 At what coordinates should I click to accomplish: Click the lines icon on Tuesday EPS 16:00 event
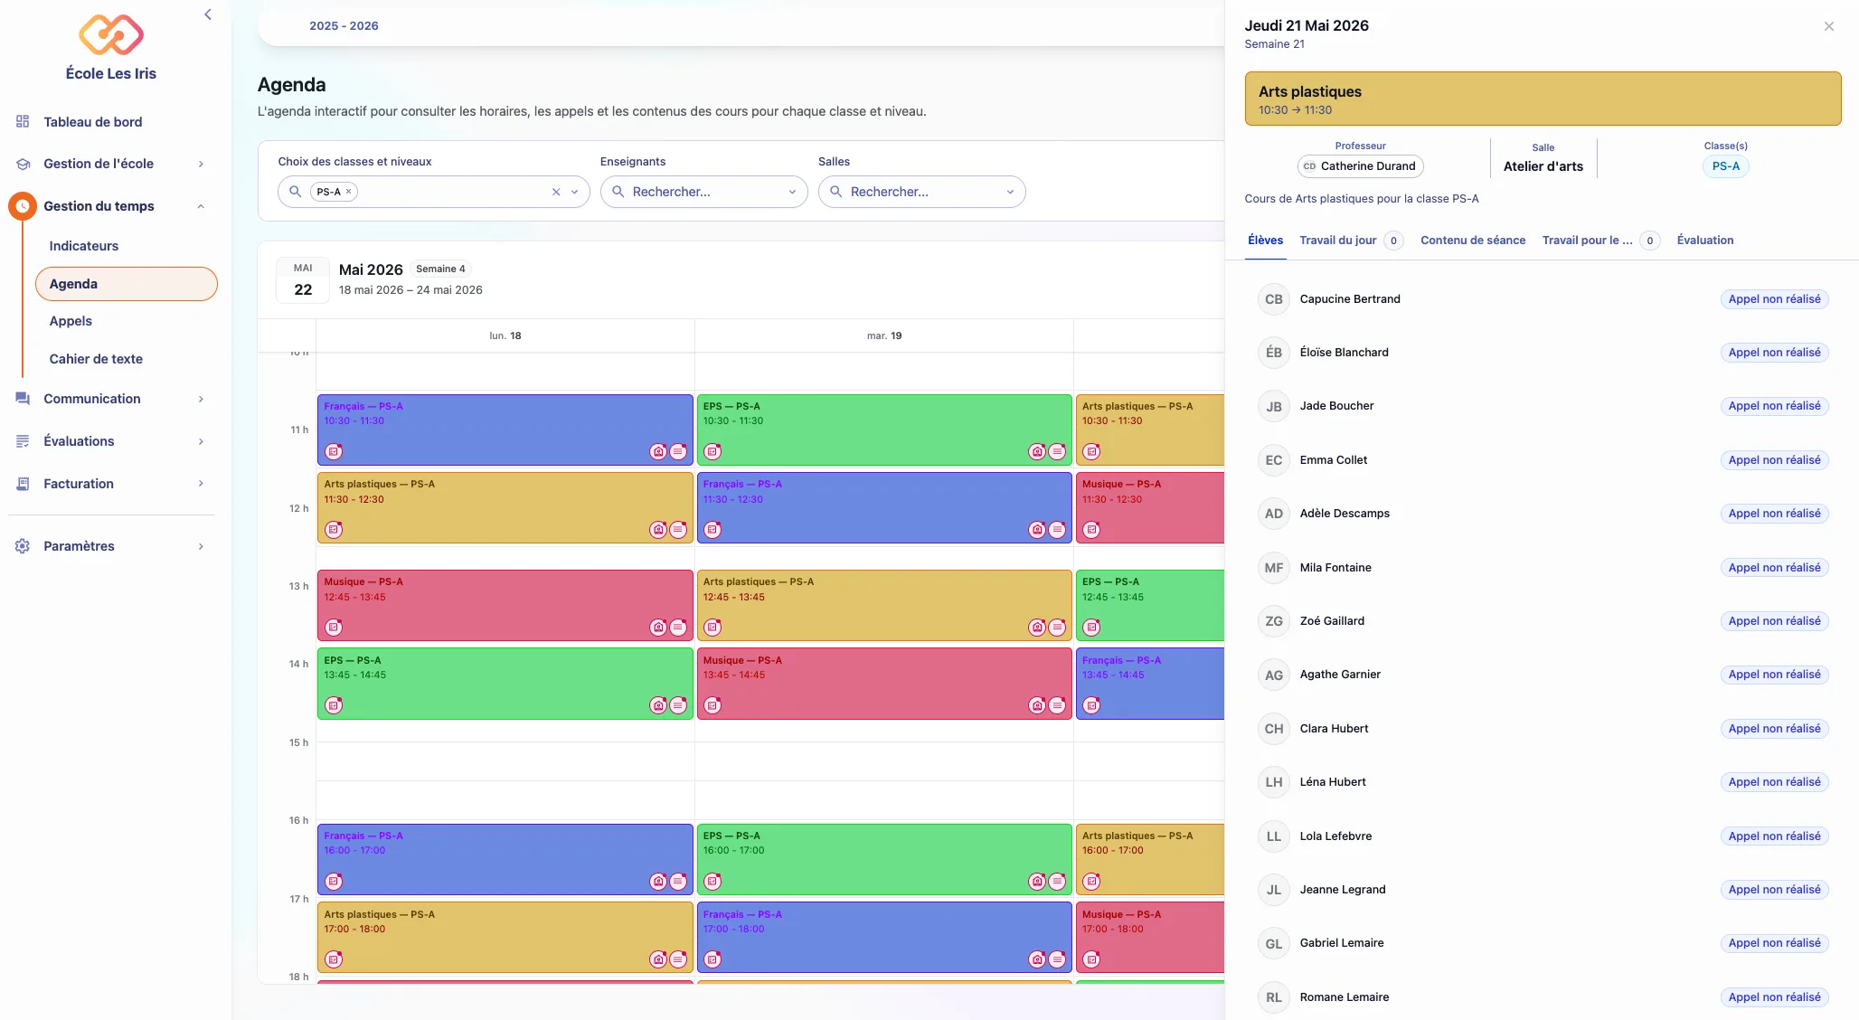click(1057, 881)
